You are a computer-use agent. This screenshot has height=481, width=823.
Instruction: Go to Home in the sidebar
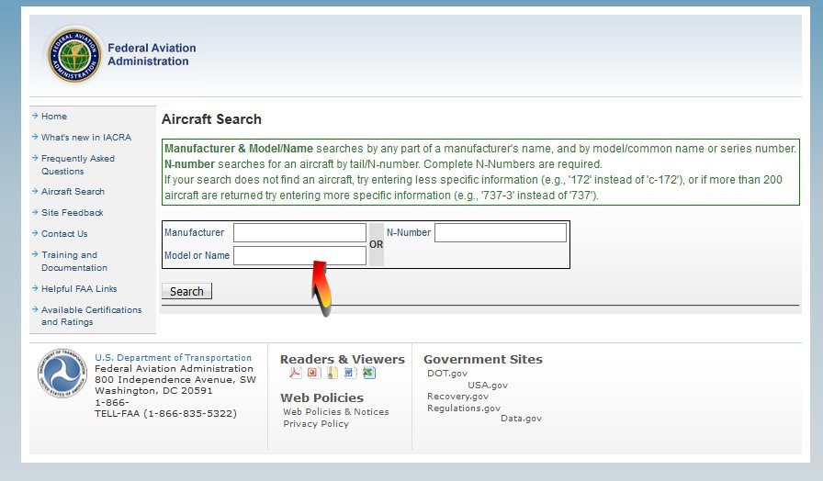(x=54, y=117)
